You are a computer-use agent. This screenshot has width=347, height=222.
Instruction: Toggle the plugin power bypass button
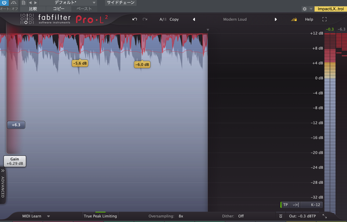click(x=4, y=3)
